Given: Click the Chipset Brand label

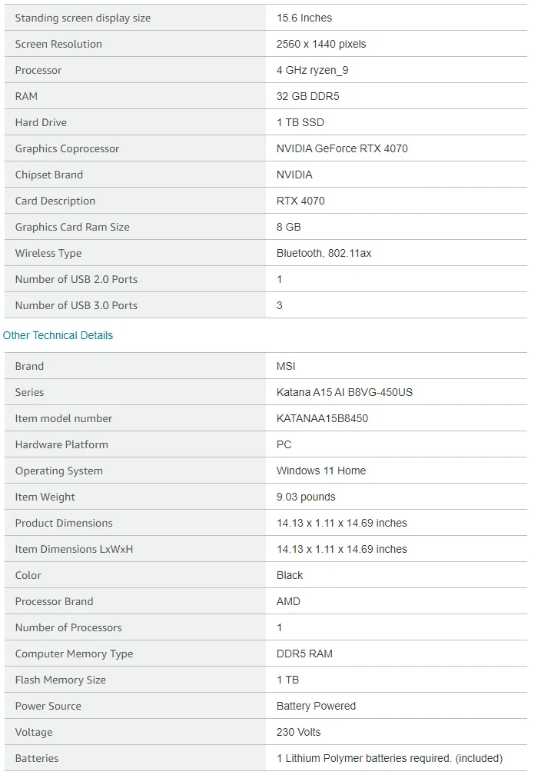Looking at the screenshot, I should 49,175.
